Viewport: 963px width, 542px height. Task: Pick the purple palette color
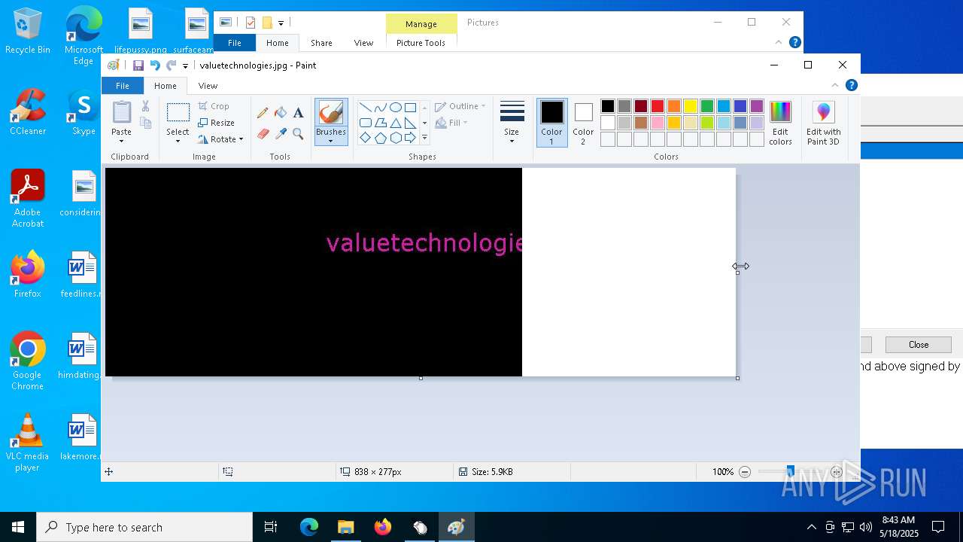pos(757,106)
